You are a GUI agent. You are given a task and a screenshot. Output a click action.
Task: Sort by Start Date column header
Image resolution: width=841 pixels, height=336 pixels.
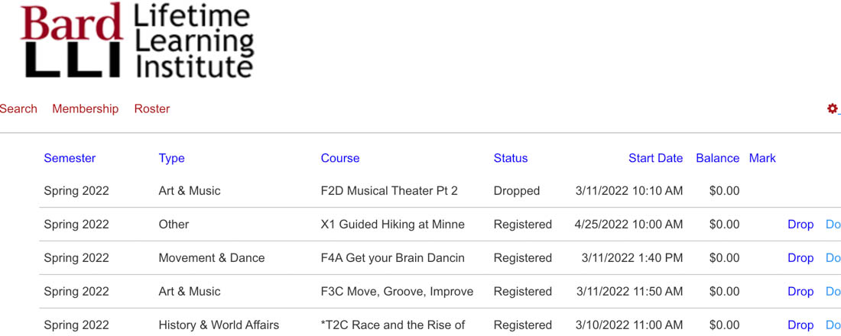click(x=655, y=158)
